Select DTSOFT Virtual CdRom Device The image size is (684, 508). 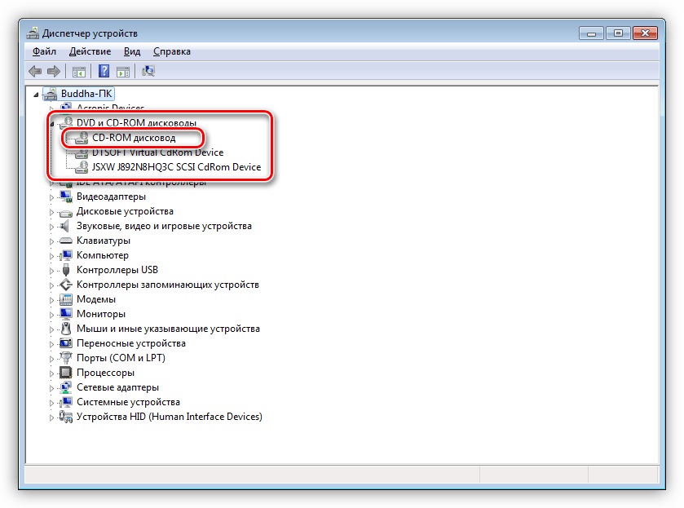157,152
